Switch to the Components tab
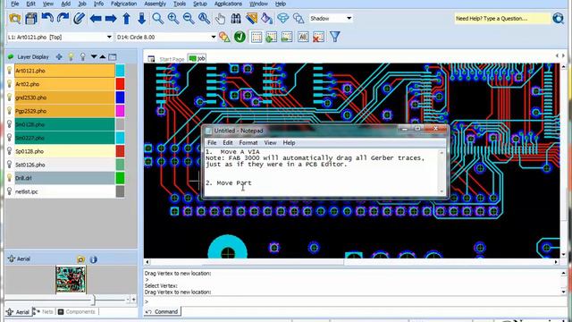The width and height of the screenshot is (572, 322). click(77, 312)
